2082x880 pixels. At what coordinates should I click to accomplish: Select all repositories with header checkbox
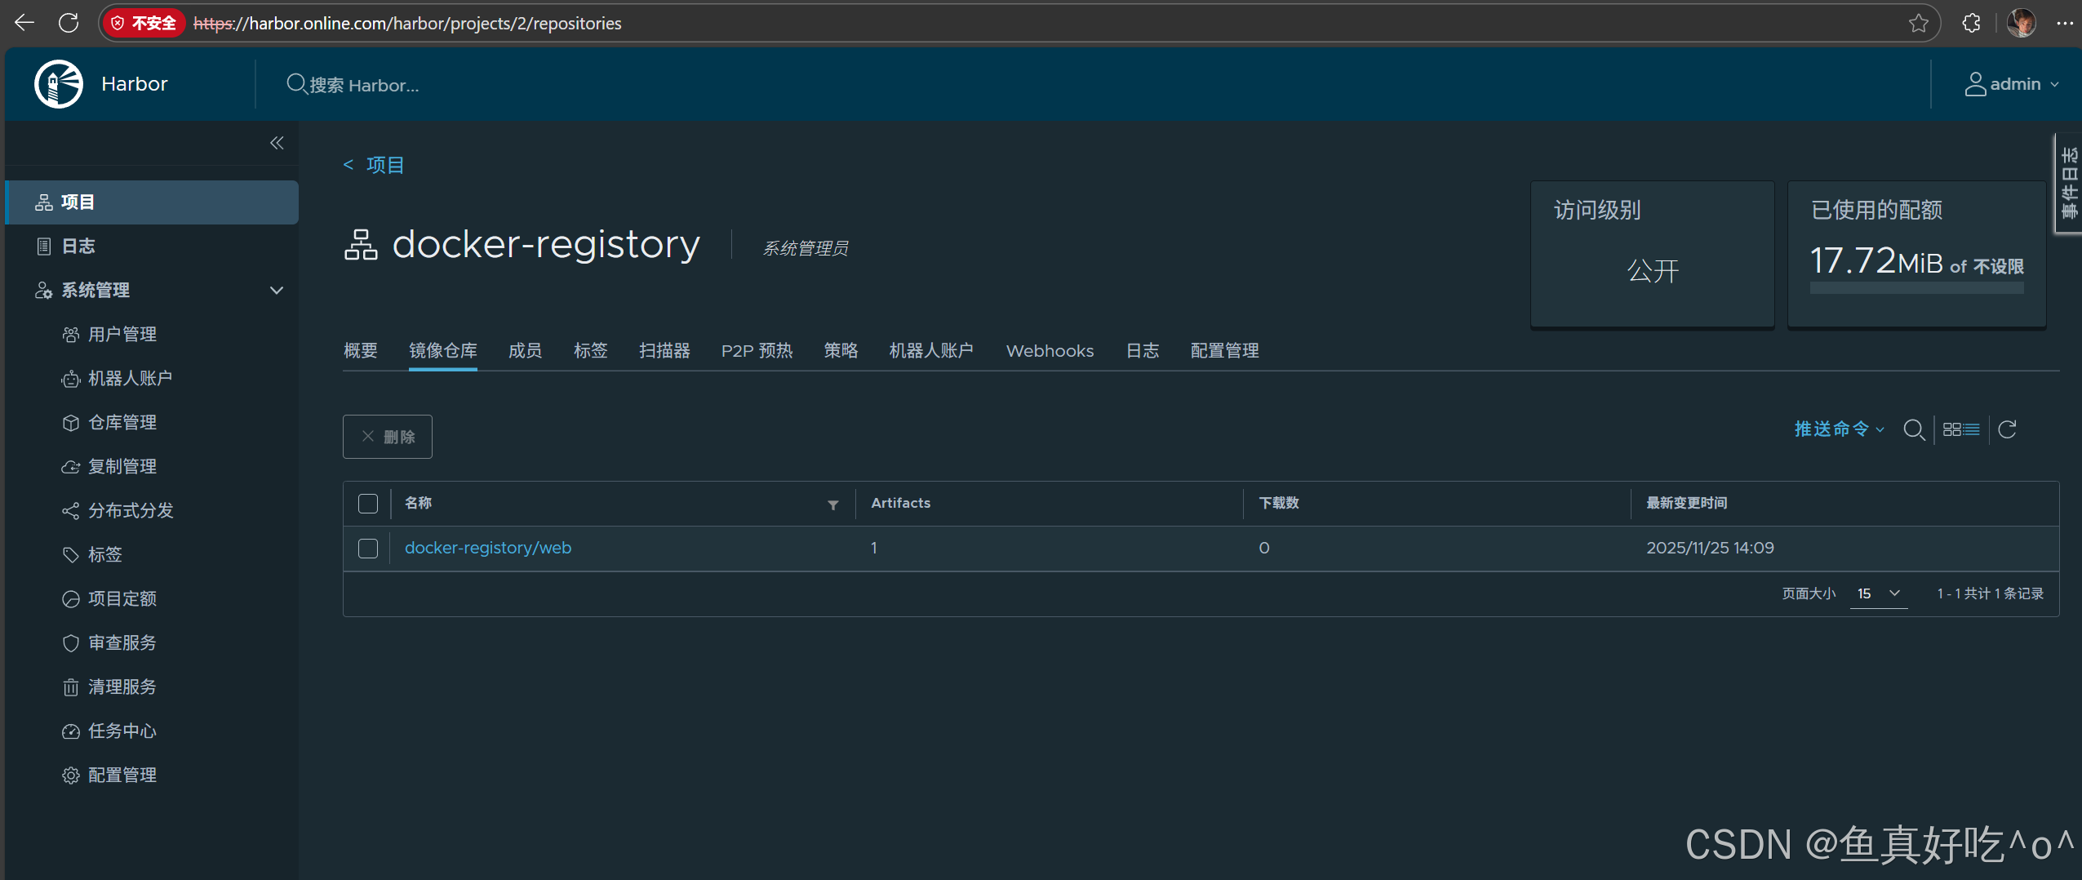[x=368, y=504]
